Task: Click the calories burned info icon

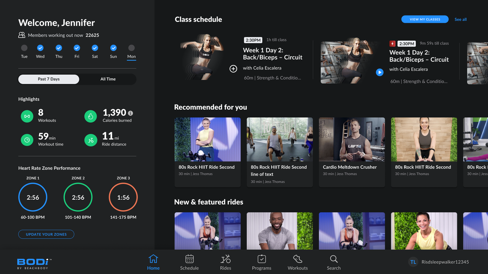Action: (130, 113)
